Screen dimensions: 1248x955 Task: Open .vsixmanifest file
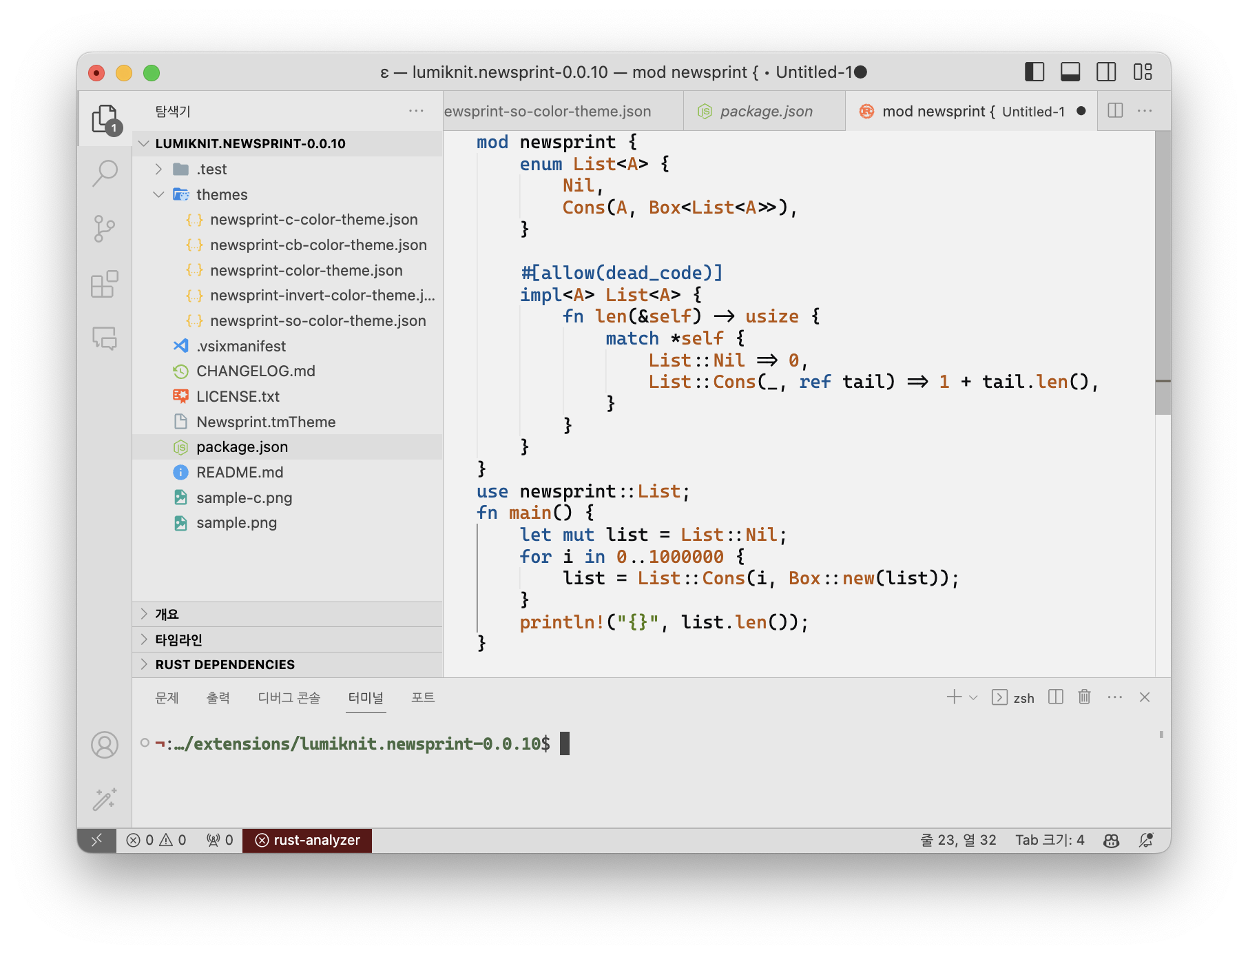tap(287, 346)
